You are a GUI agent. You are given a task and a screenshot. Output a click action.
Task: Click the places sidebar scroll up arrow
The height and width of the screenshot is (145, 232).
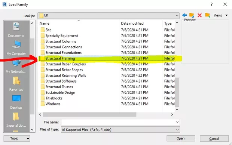click(x=32, y=23)
